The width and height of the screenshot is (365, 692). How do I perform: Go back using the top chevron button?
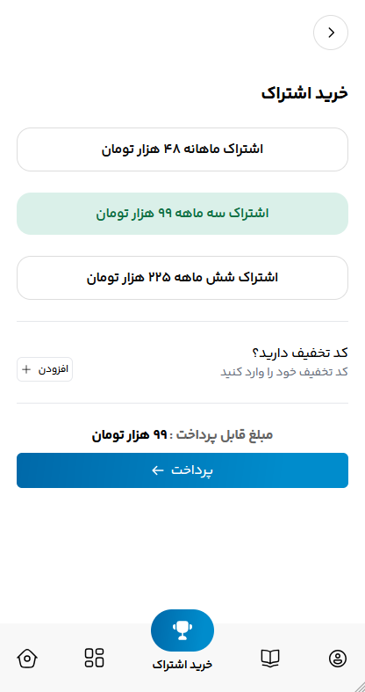point(331,33)
